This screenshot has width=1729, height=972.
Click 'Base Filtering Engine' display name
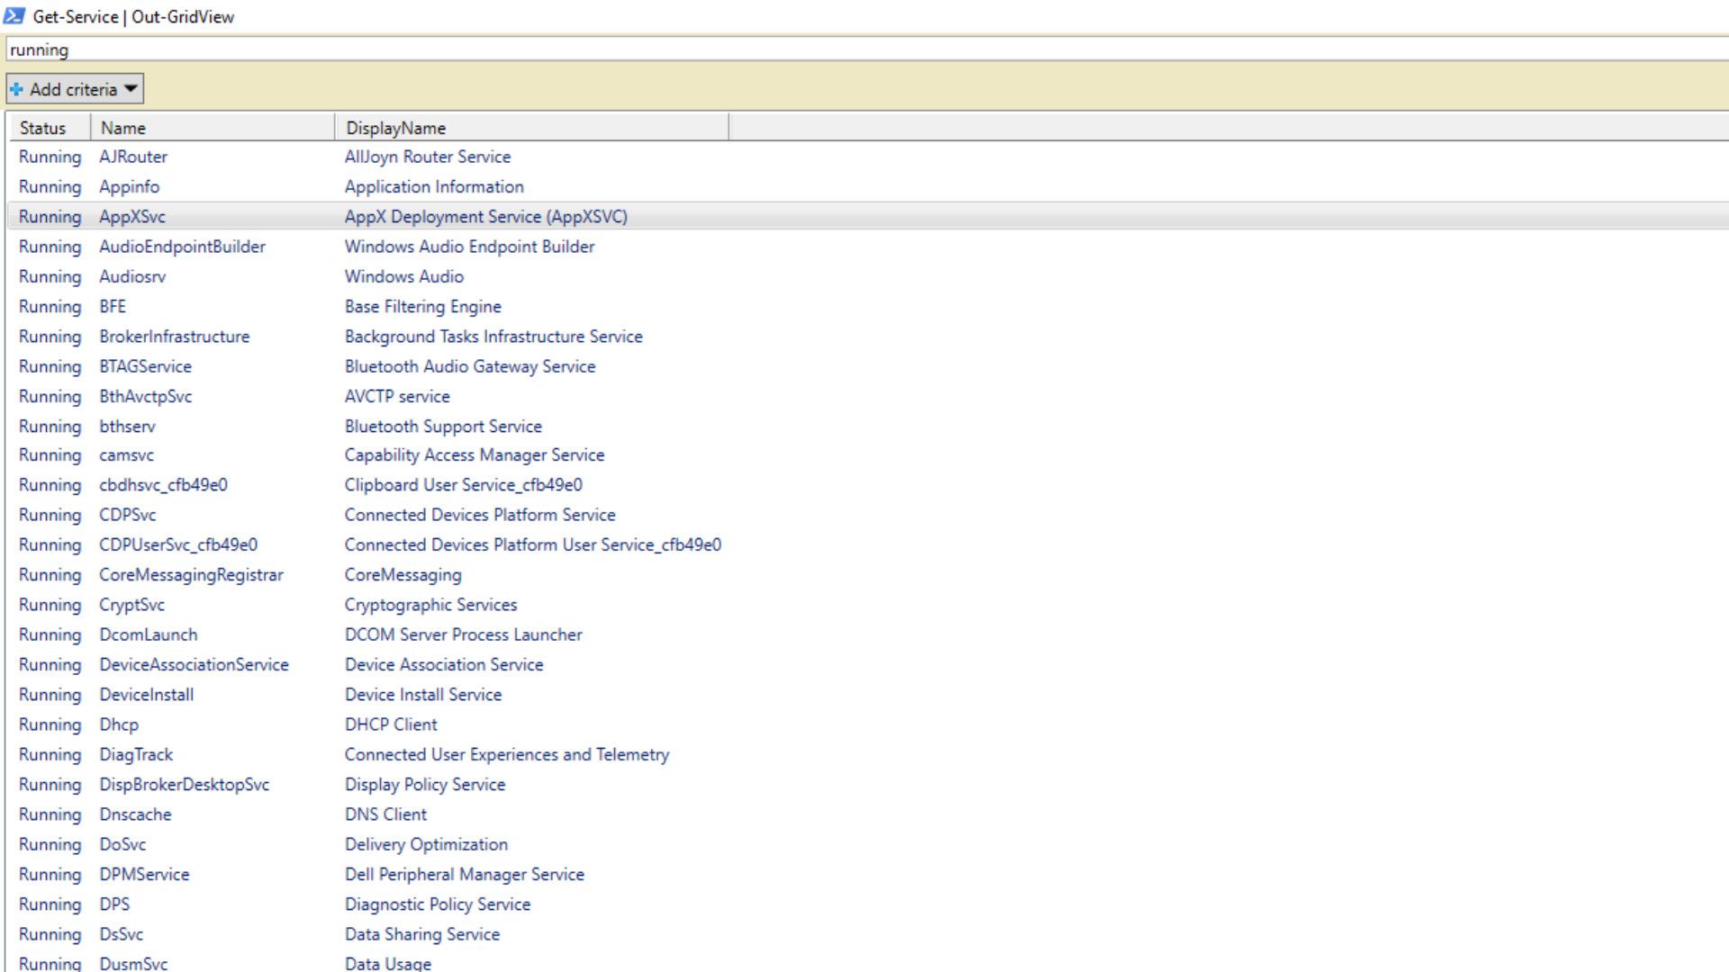point(423,306)
